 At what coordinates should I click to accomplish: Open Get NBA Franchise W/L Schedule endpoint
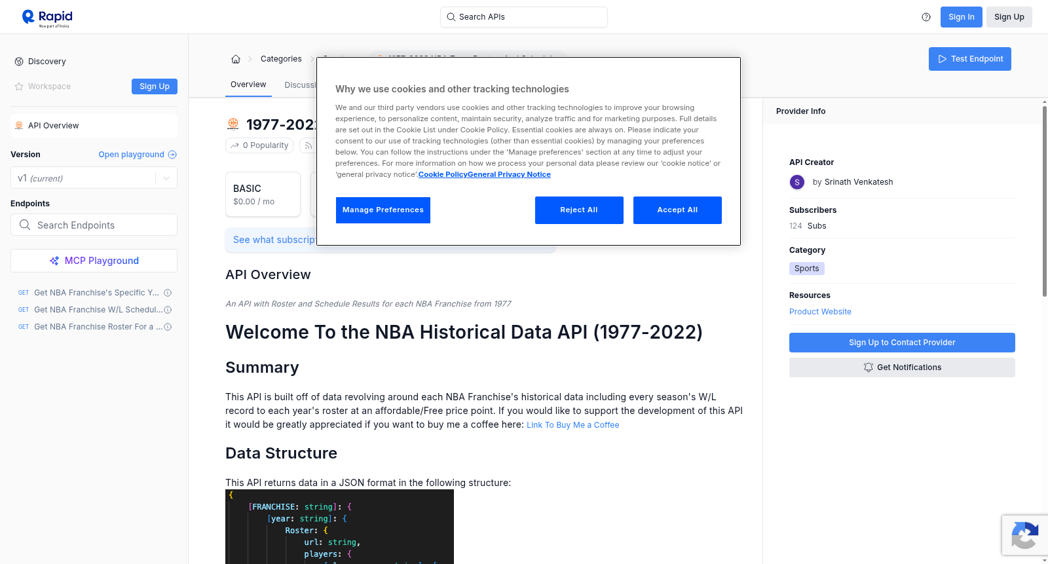98,310
